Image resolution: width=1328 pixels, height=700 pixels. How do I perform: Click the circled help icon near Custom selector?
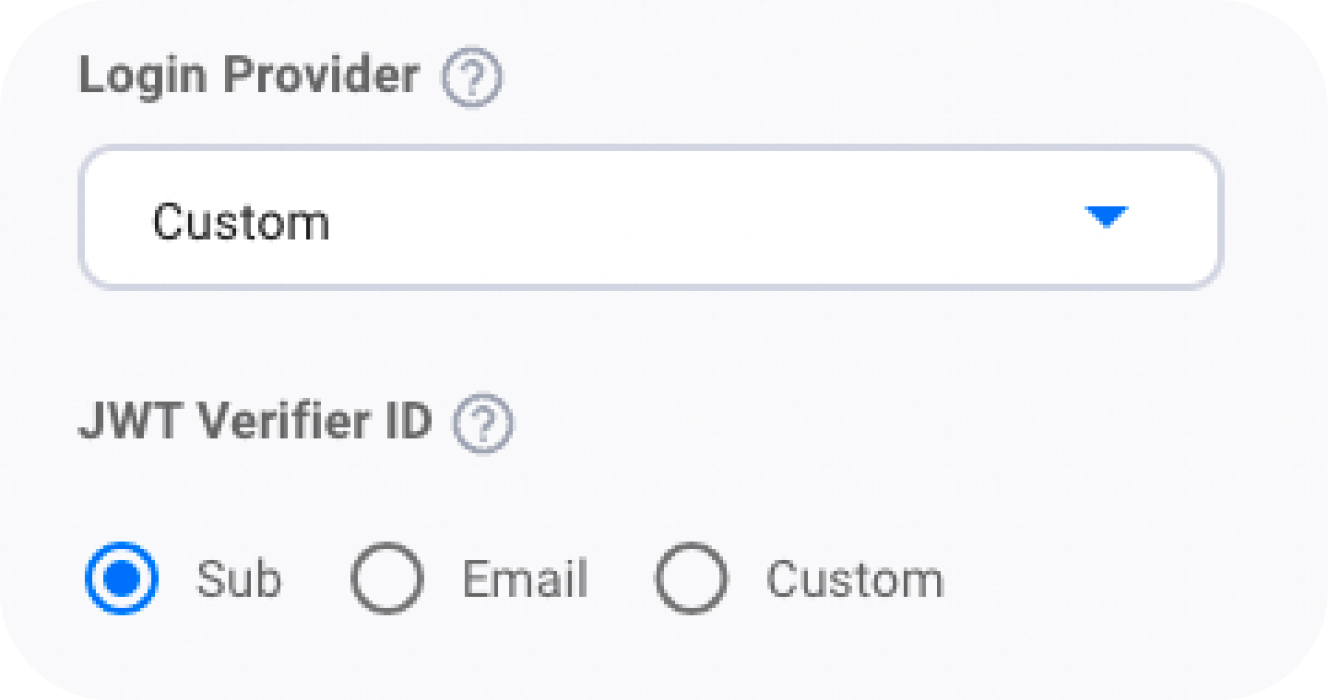click(471, 77)
